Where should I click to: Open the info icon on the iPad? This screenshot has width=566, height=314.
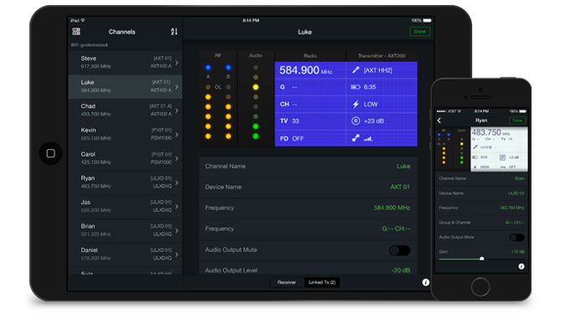point(426,282)
